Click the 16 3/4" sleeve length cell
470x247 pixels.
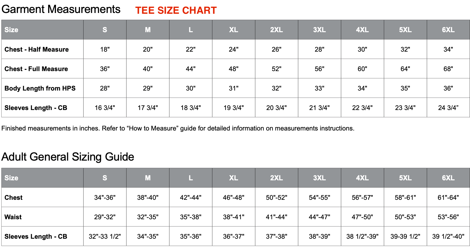(105, 108)
